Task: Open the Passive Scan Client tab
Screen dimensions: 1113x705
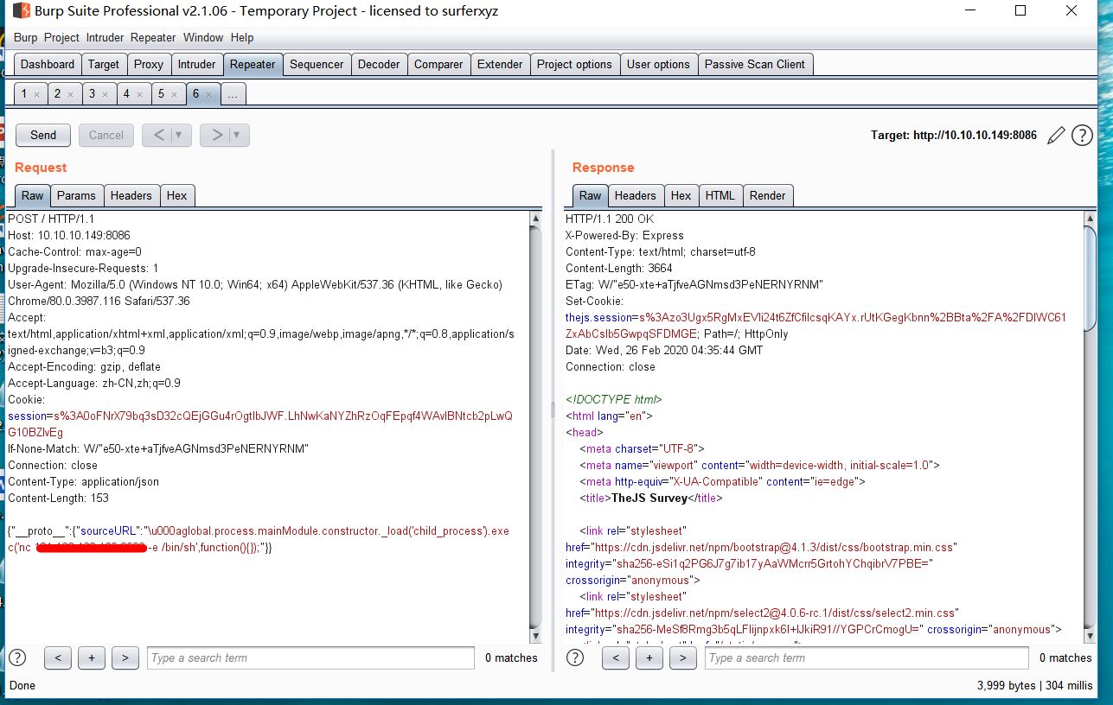Action: 755,64
